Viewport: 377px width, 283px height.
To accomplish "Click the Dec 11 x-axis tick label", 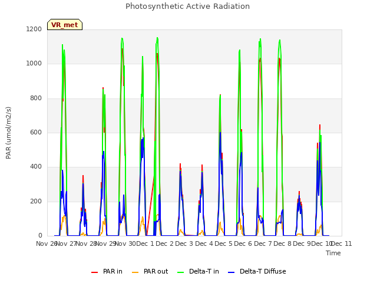I will tap(342, 243).
